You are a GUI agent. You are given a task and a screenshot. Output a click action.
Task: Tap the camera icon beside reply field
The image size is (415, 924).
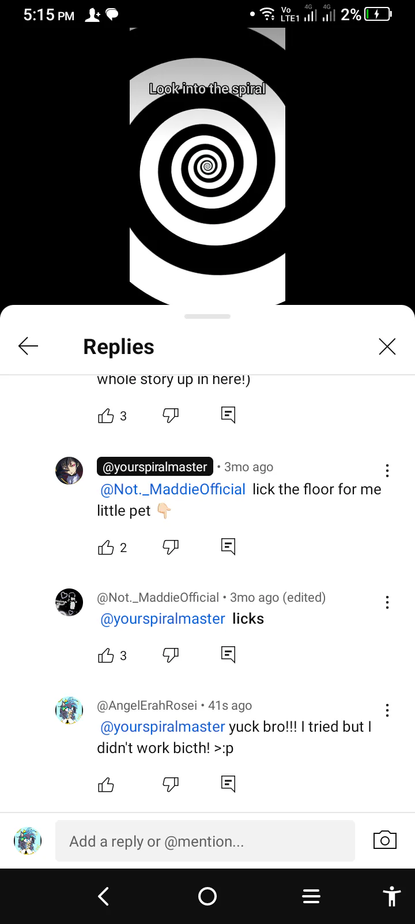pos(384,840)
